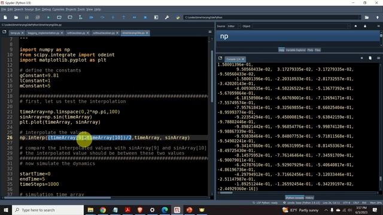Run selection or current line
Screen dimensions: 383x215
tap(81, 17)
